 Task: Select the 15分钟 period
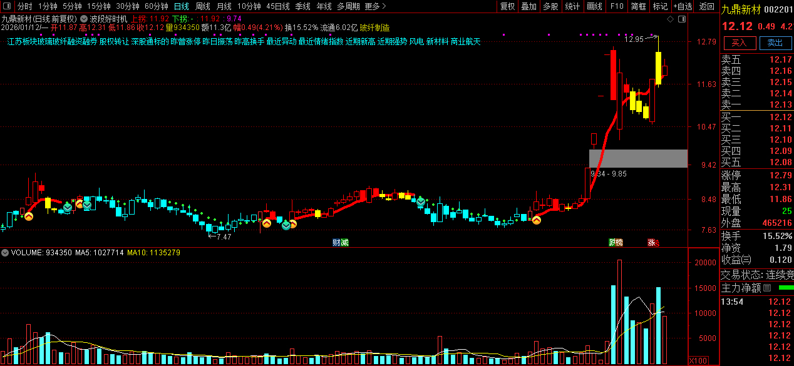click(x=99, y=6)
